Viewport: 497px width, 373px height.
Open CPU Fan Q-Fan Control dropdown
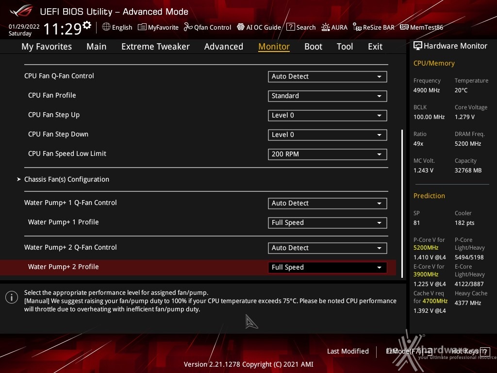328,76
